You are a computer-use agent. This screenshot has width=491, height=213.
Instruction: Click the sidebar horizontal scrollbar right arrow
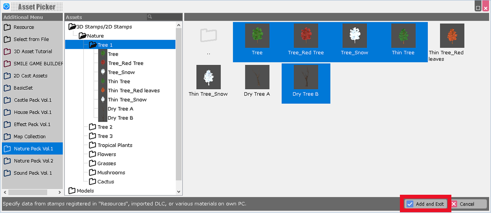[x=59, y=192]
